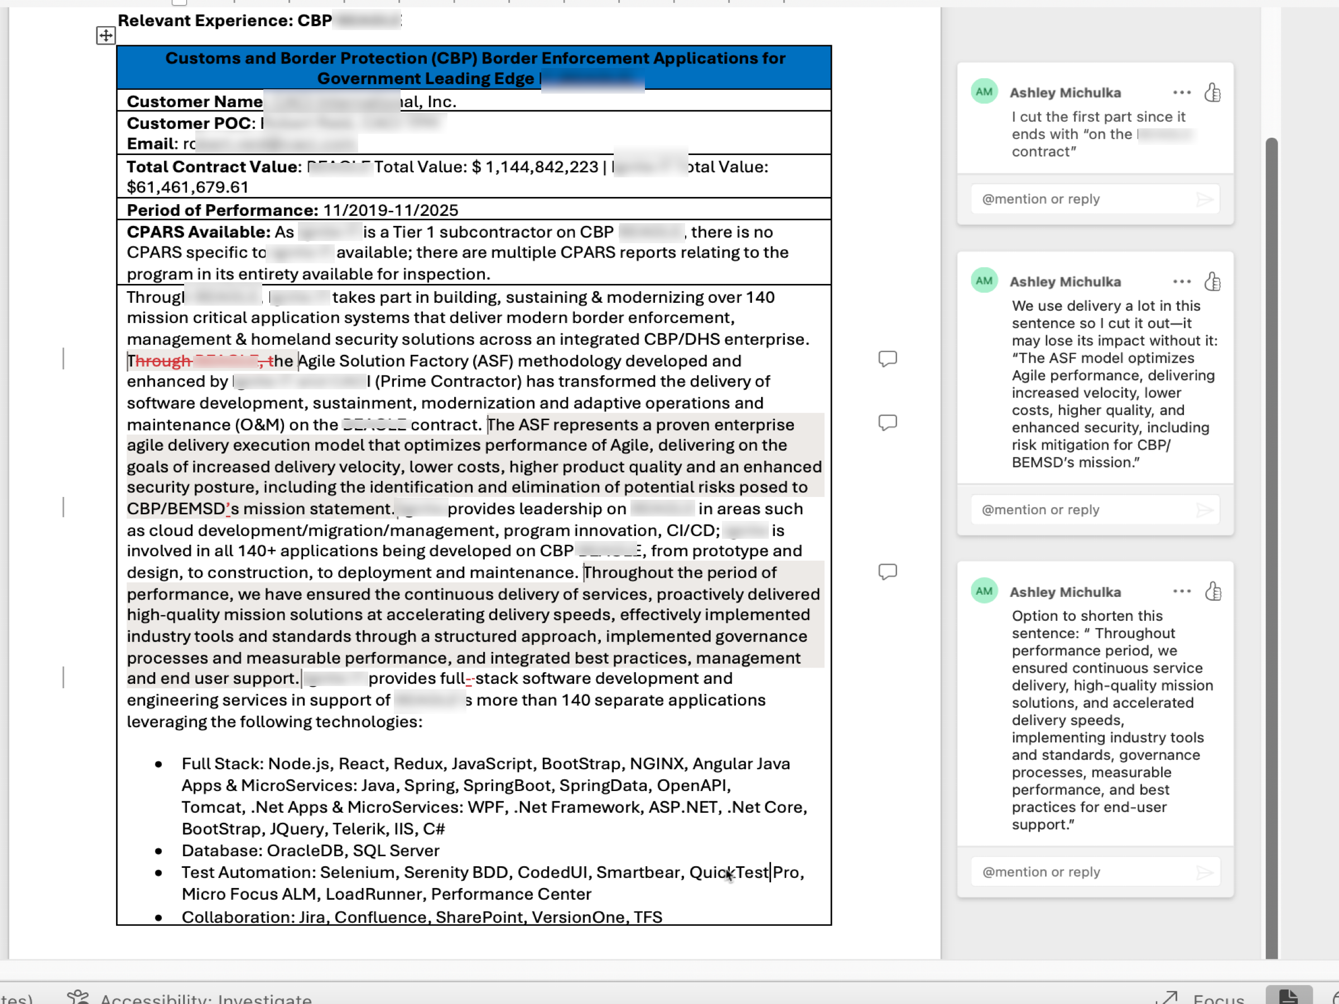Open more options on third comment

[1182, 591]
